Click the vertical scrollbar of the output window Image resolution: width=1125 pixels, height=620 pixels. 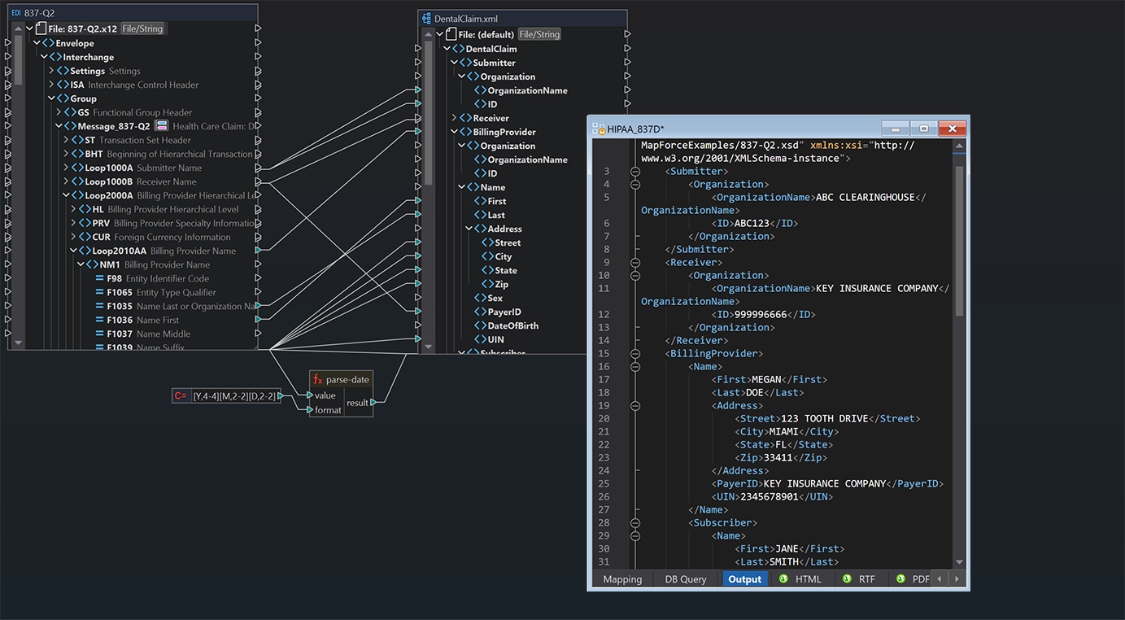point(959,240)
